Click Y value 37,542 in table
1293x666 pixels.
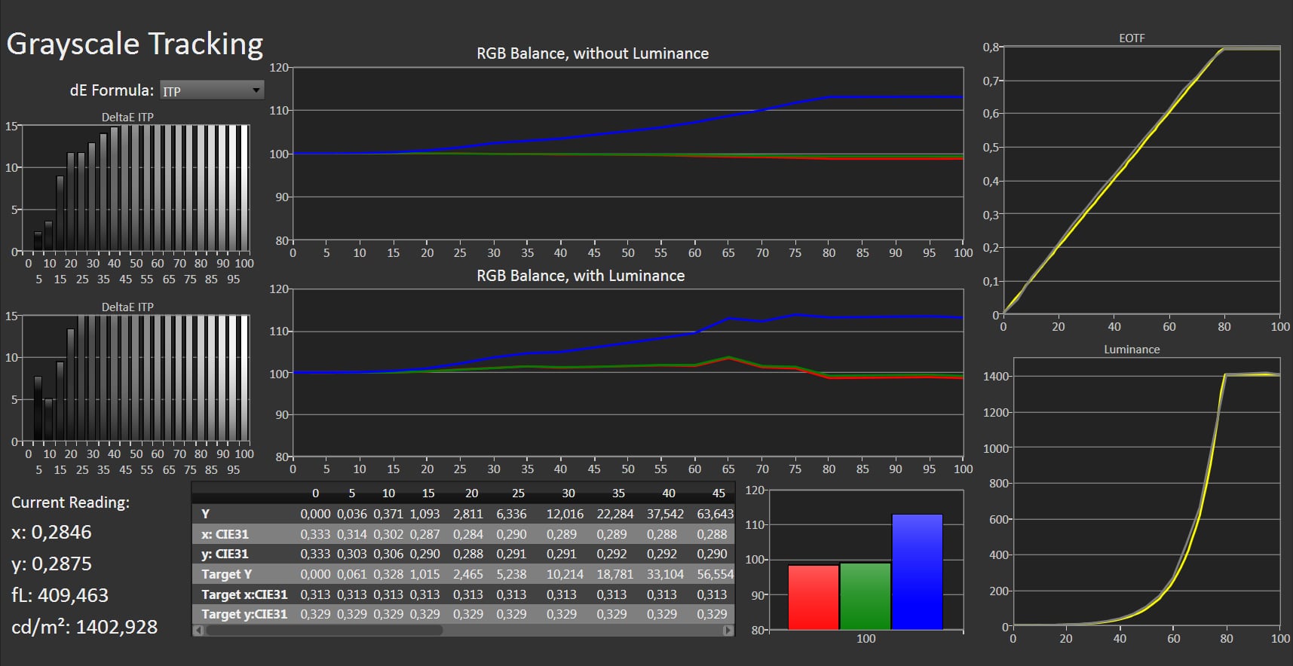point(665,514)
